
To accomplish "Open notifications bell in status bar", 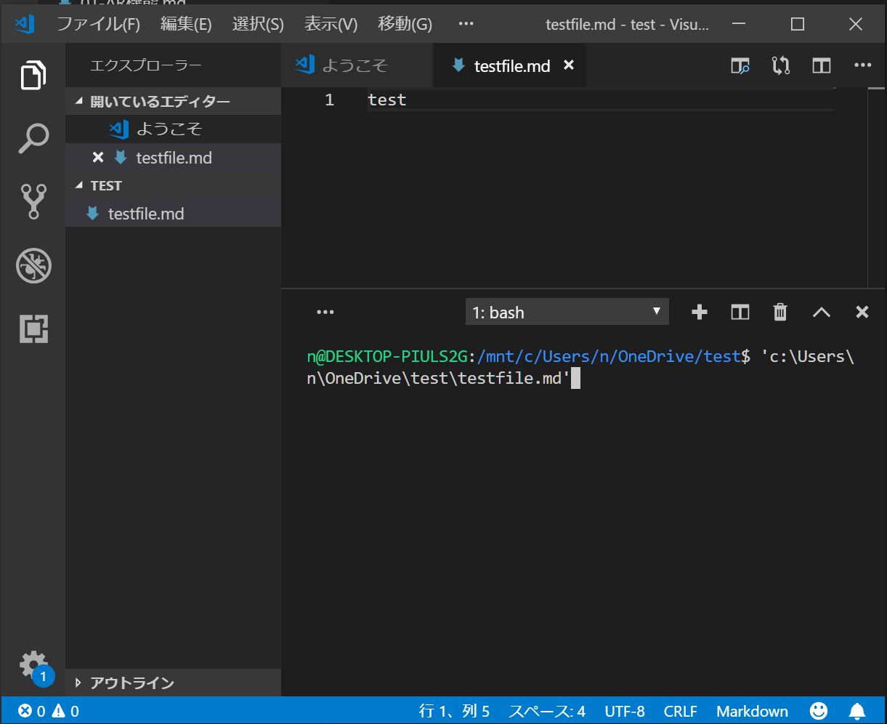I will pos(857,711).
